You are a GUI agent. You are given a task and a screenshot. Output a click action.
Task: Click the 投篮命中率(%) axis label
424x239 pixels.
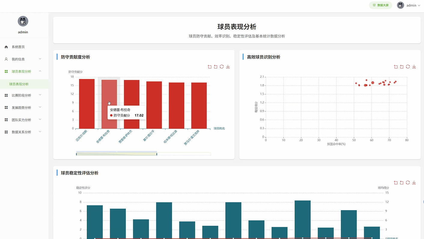pos(336,144)
